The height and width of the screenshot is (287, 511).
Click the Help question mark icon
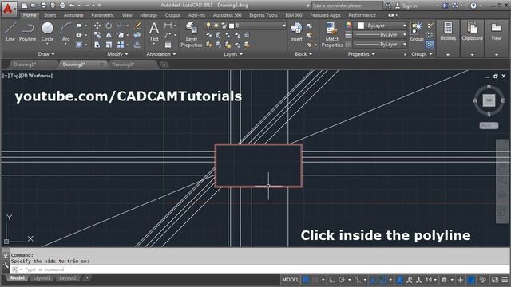pyautogui.click(x=473, y=6)
